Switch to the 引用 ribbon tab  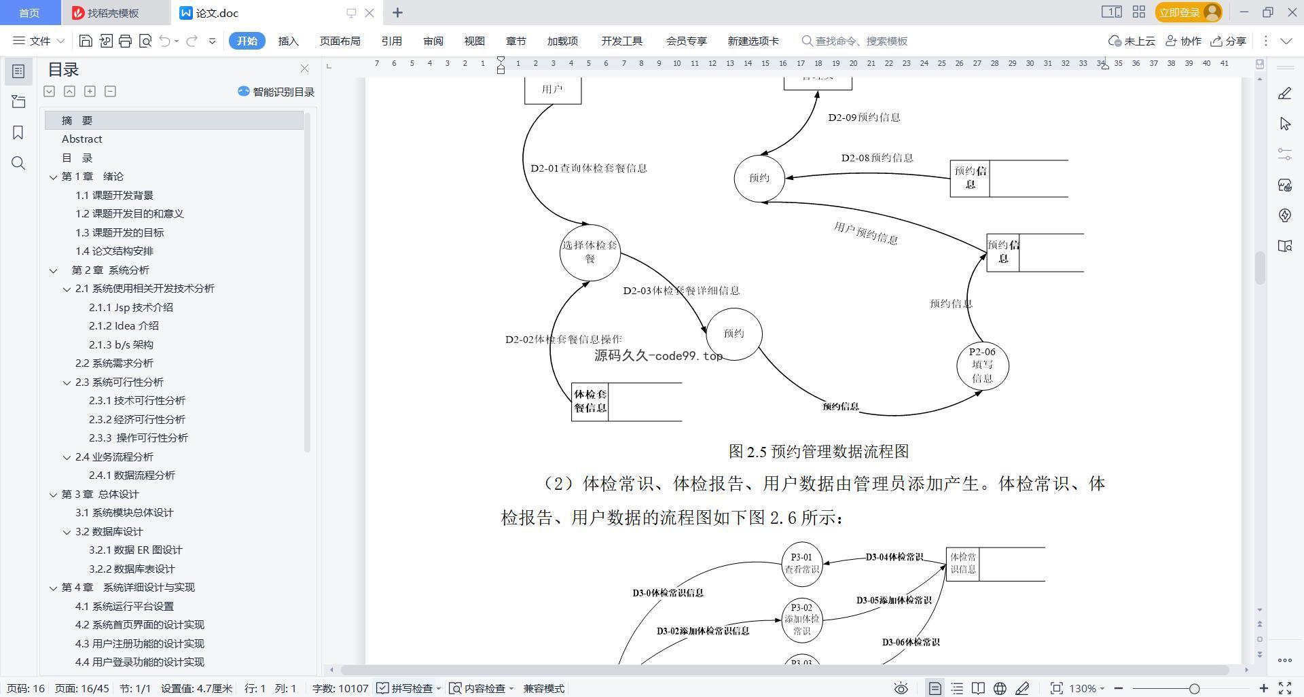tap(391, 41)
